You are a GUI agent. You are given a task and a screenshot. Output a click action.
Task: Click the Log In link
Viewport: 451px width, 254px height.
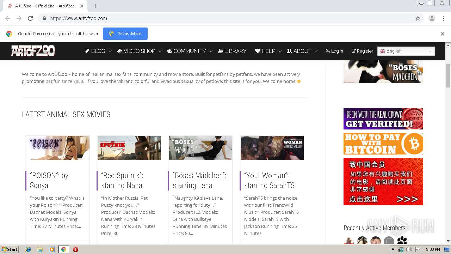(334, 51)
